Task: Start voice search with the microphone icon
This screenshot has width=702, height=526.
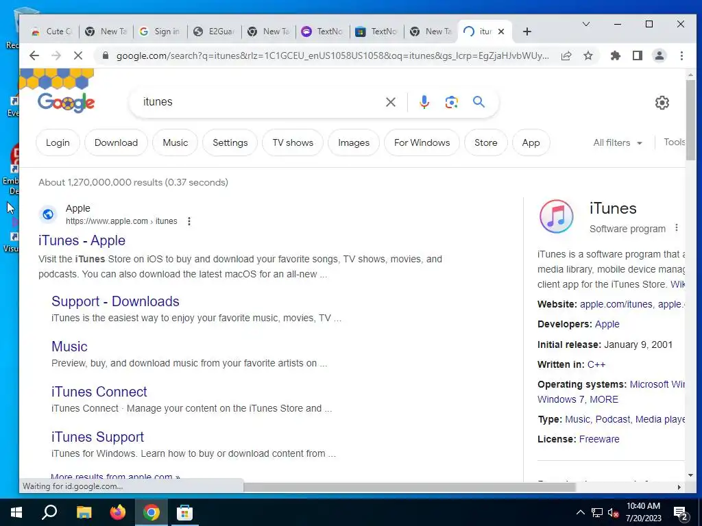Action: click(424, 102)
